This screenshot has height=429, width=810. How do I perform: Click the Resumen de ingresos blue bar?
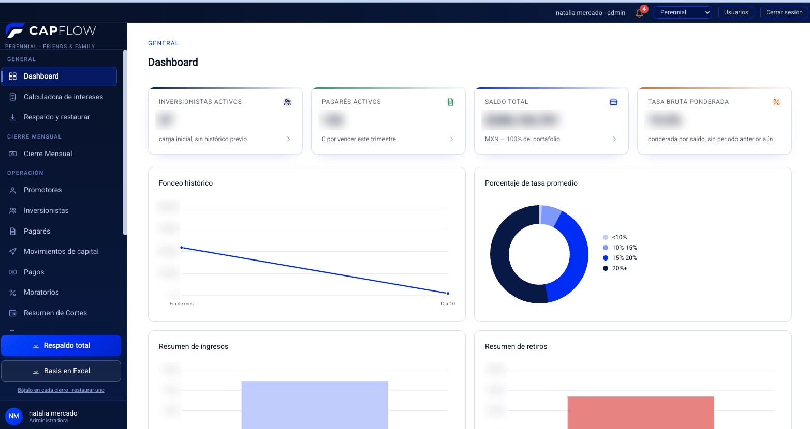(315, 405)
